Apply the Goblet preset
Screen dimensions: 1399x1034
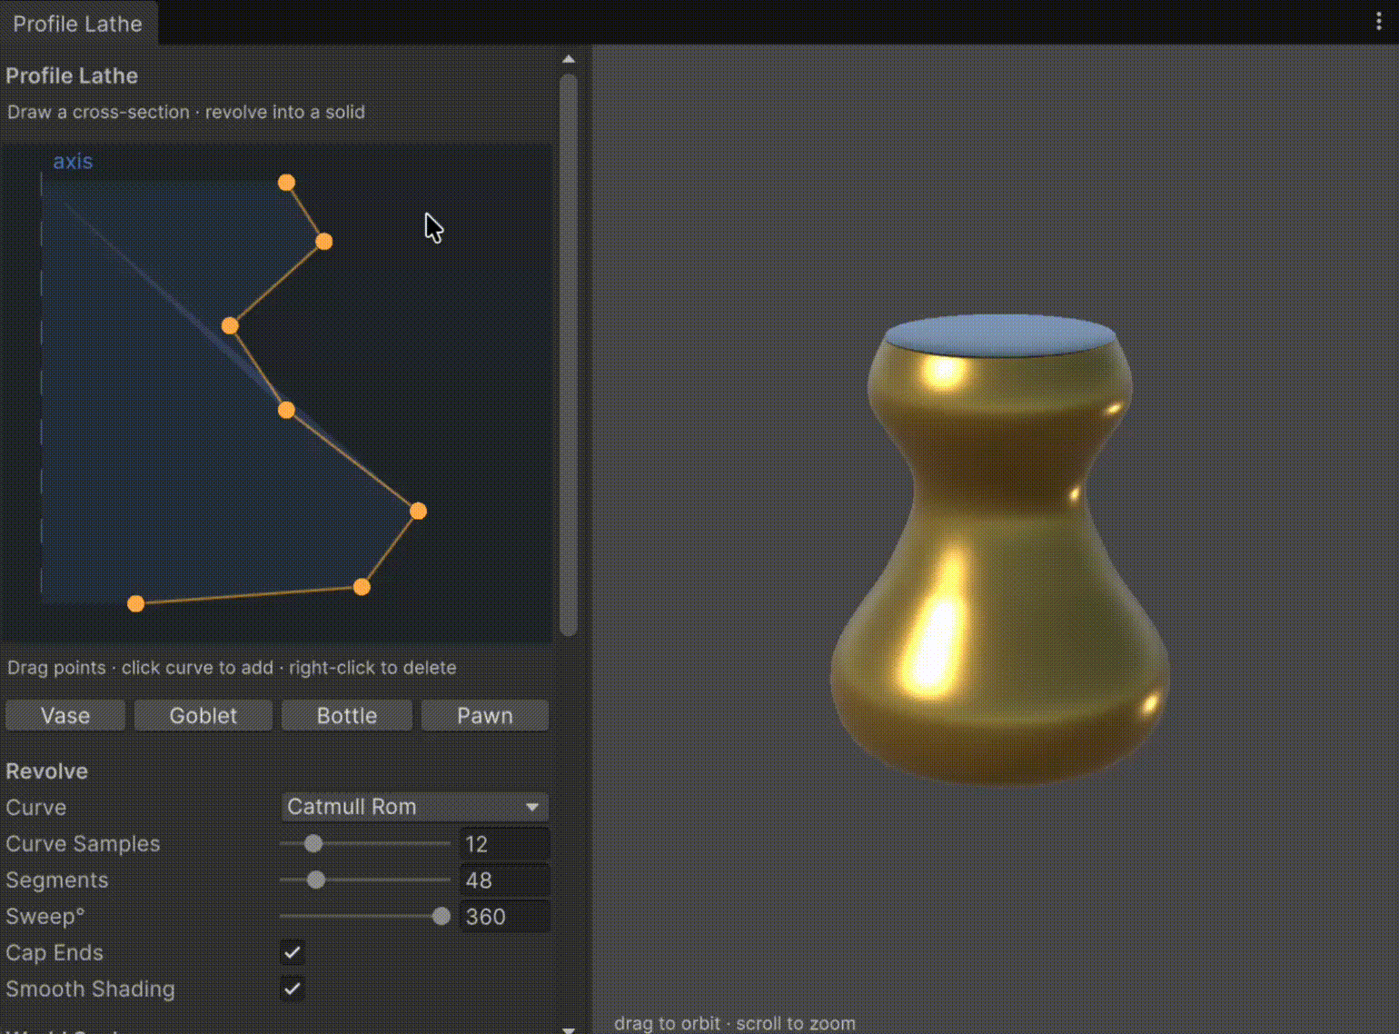pyautogui.click(x=203, y=715)
